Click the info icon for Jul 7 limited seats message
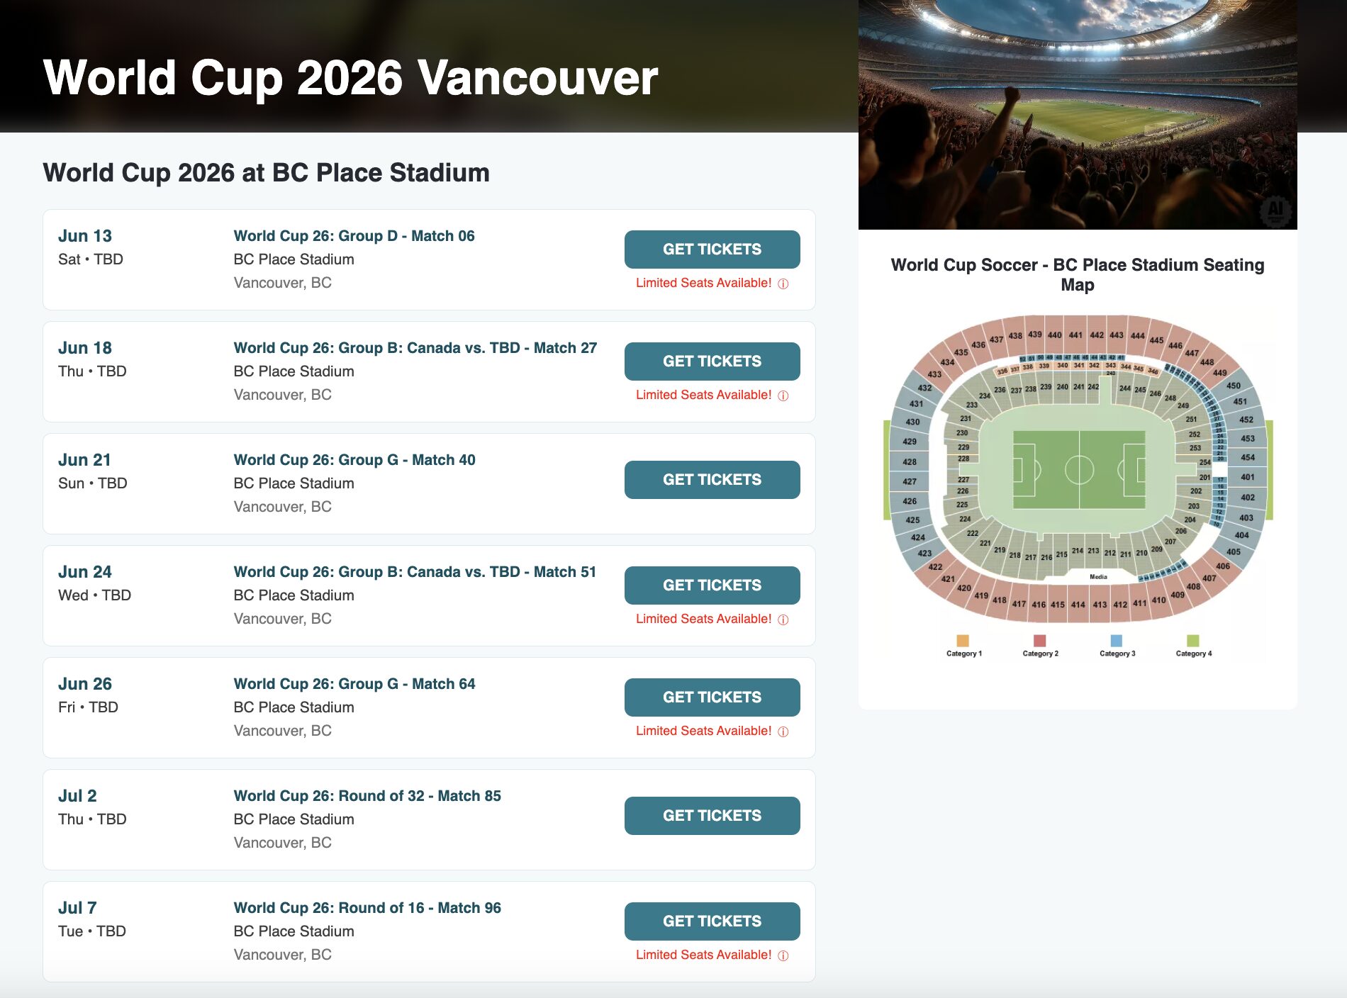 tap(781, 955)
